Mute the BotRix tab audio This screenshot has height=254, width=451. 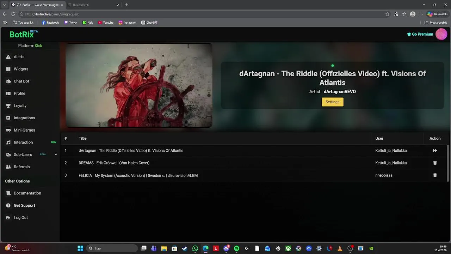coord(19,5)
